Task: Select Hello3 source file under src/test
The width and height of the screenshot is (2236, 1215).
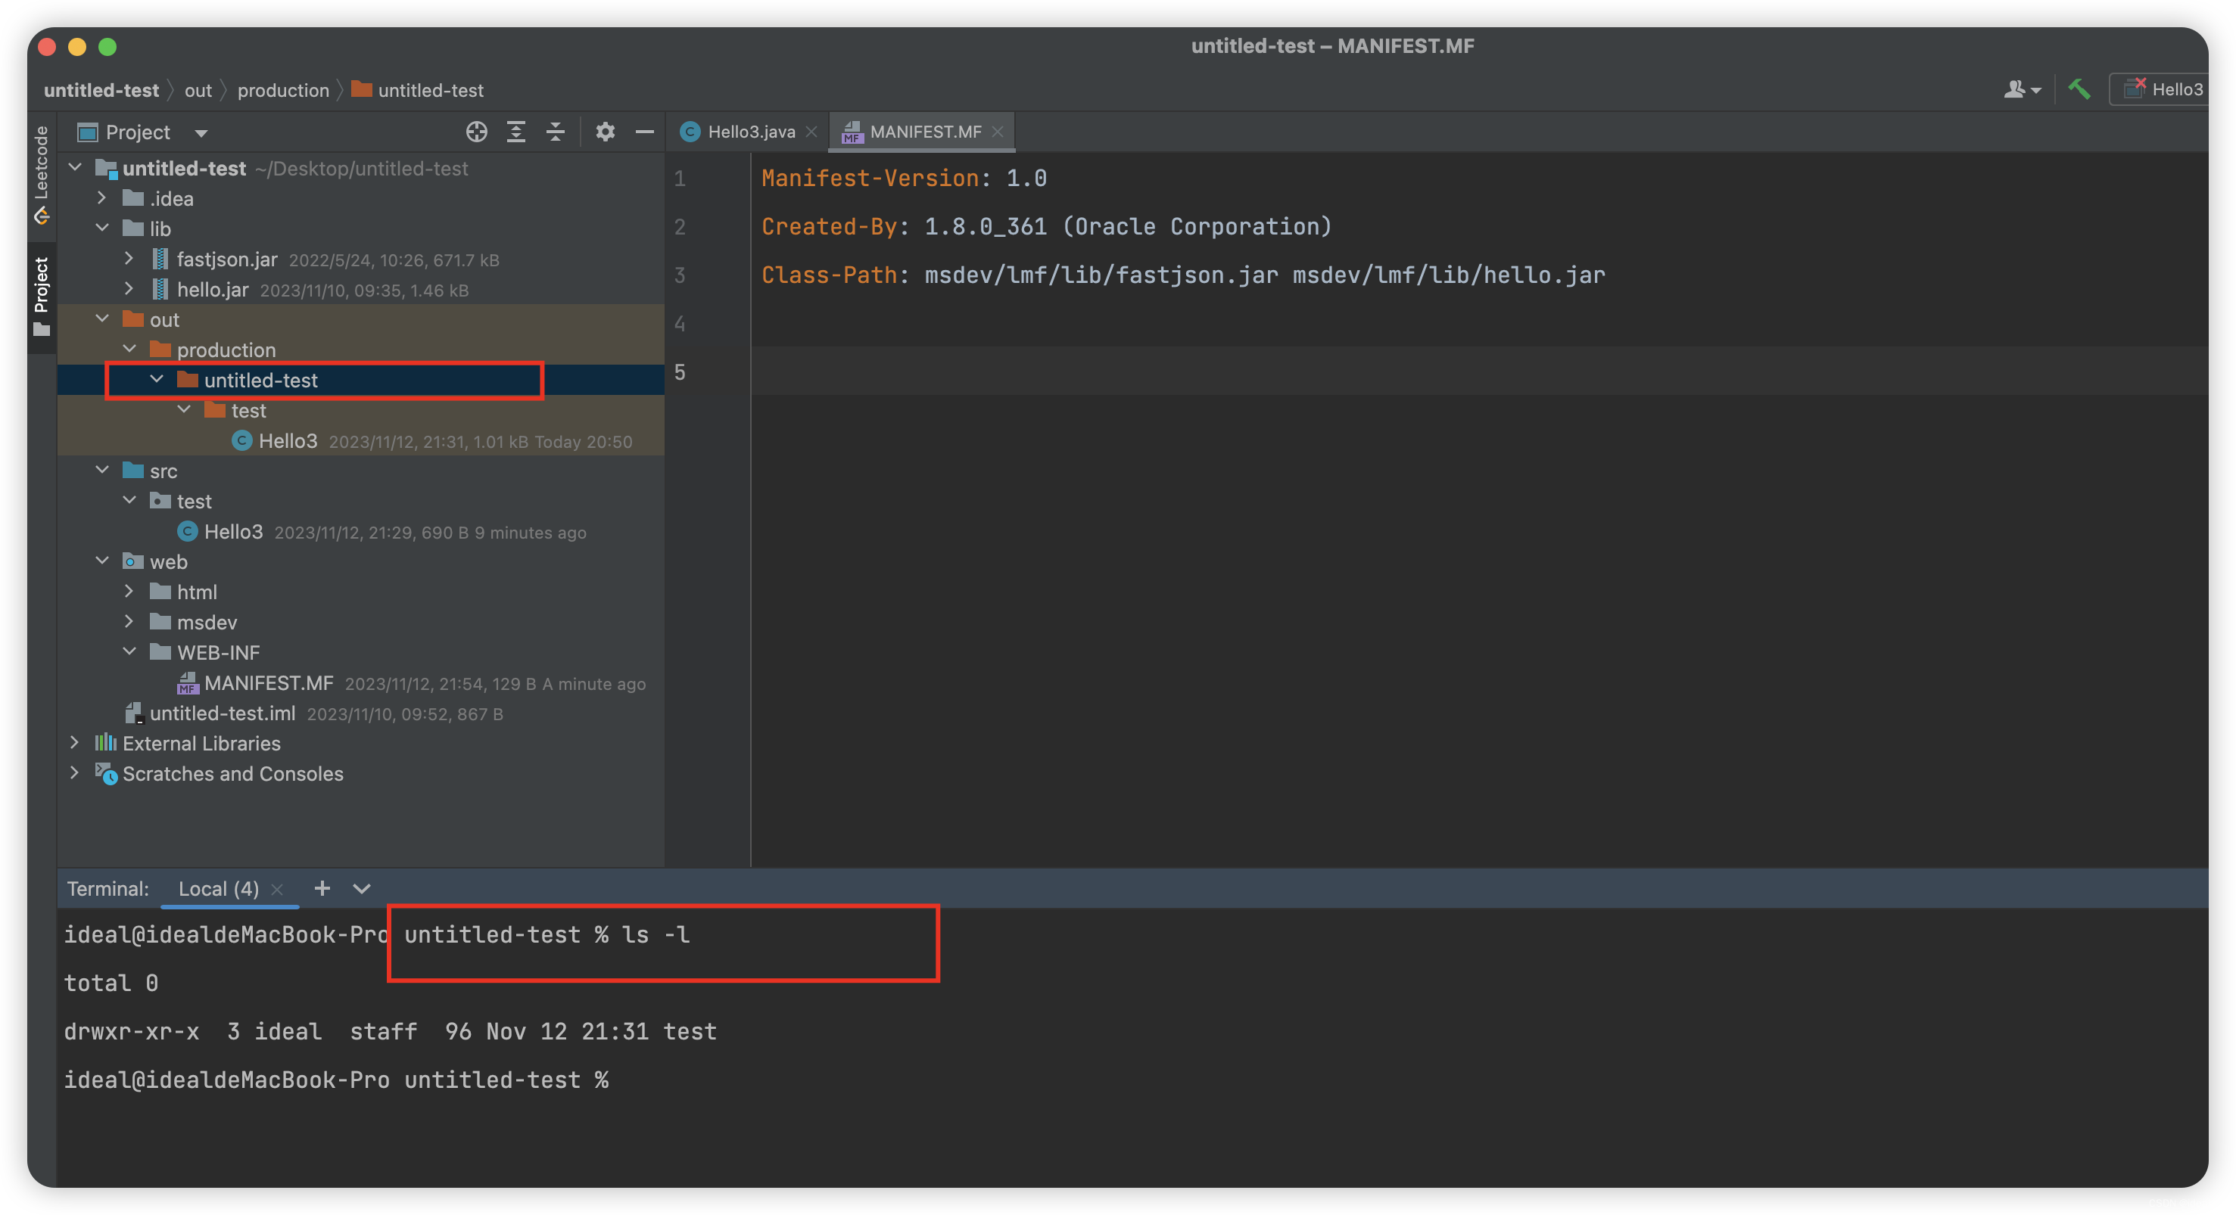Action: [x=361, y=531]
